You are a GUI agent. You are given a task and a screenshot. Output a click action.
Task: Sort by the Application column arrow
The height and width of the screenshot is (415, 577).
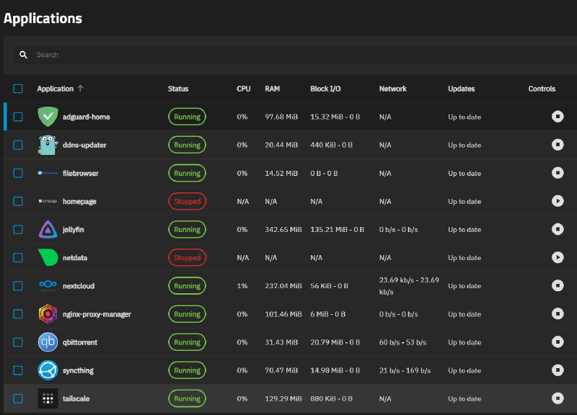80,89
